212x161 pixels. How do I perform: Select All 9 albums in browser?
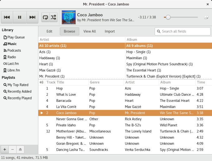coord(169,46)
